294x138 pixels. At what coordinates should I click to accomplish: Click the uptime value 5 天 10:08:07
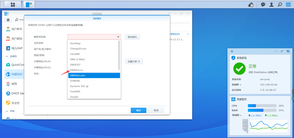pyautogui.click(x=268, y=90)
